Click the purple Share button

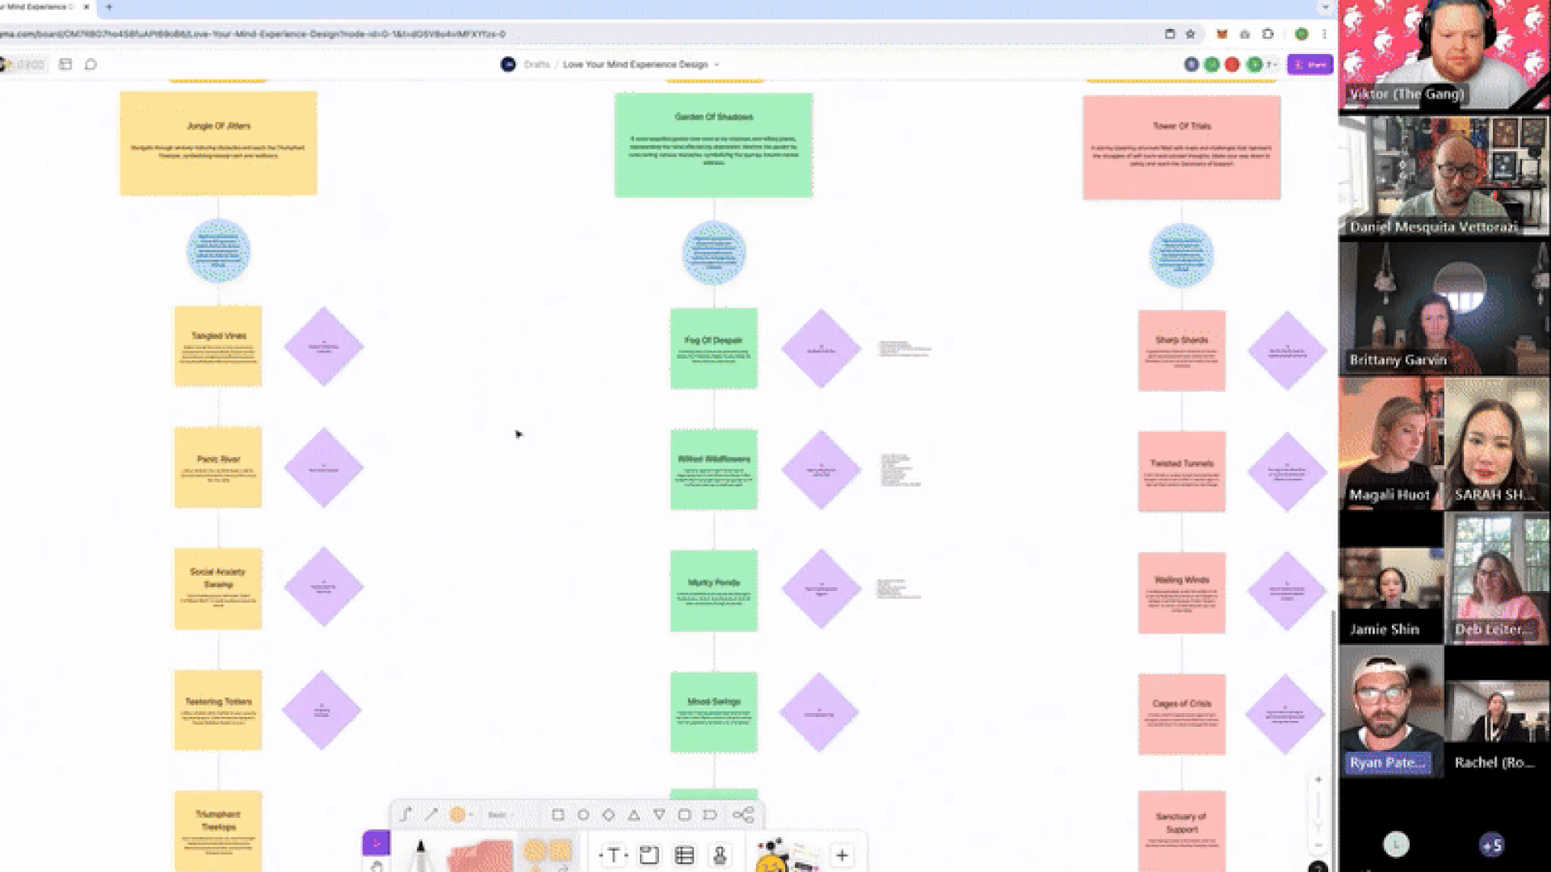(1309, 65)
